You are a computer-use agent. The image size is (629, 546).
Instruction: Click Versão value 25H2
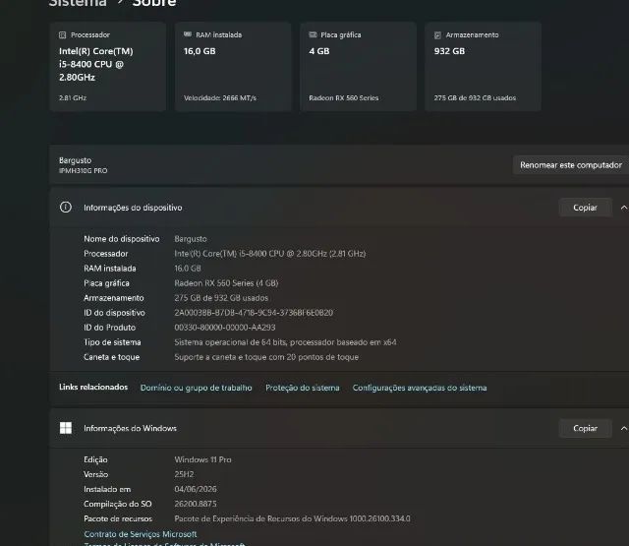184,474
